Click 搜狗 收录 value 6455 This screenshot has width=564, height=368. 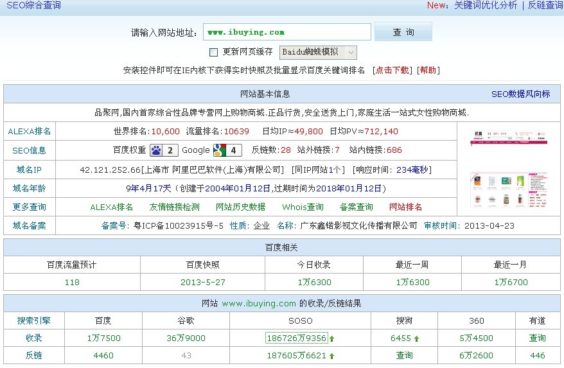[x=401, y=338]
